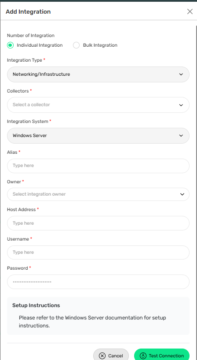Click the "Setup Instructions" heading

click(36, 305)
